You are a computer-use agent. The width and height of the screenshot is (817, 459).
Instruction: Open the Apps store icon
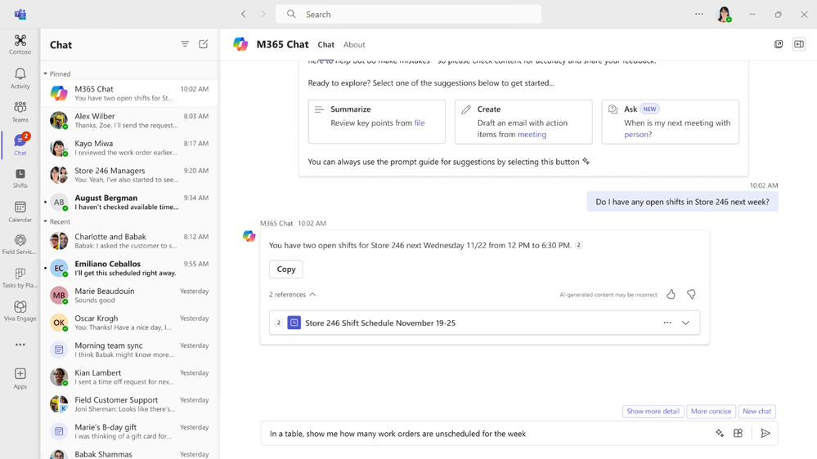pos(20,378)
